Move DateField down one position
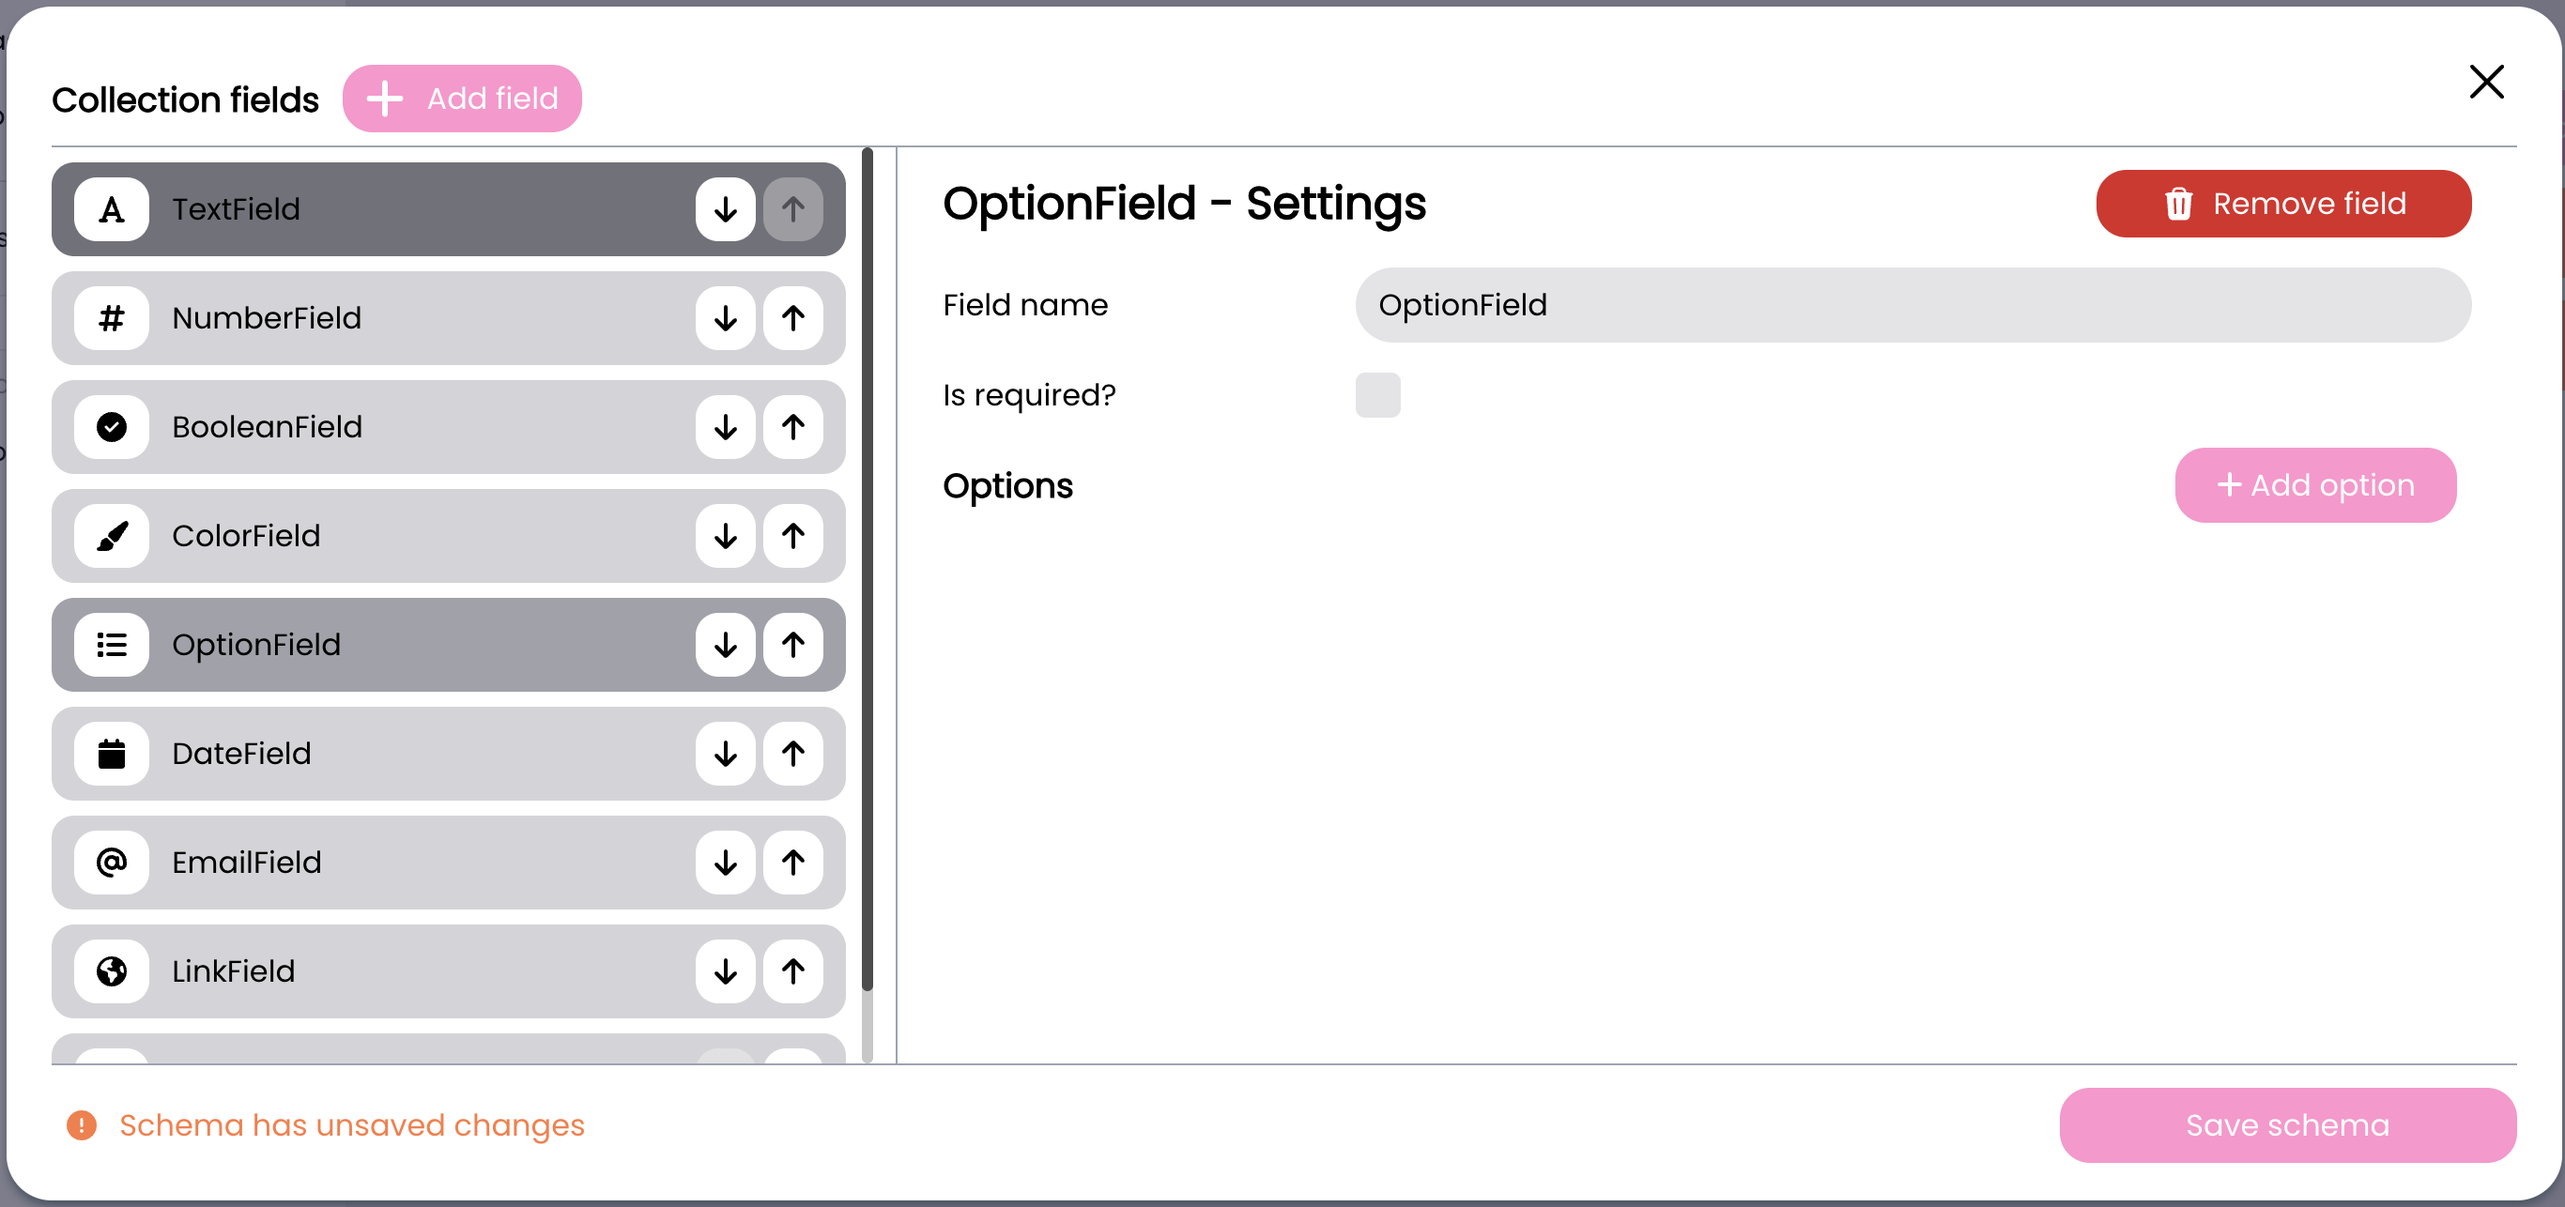The width and height of the screenshot is (2565, 1207). click(725, 755)
